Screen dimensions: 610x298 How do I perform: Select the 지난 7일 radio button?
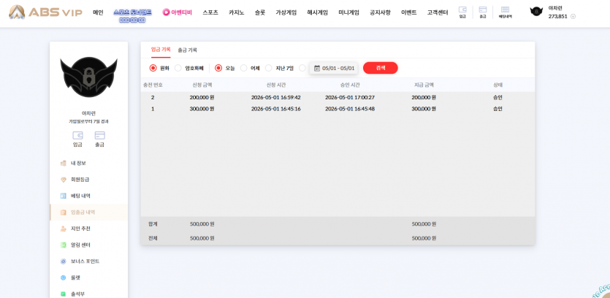tap(268, 68)
